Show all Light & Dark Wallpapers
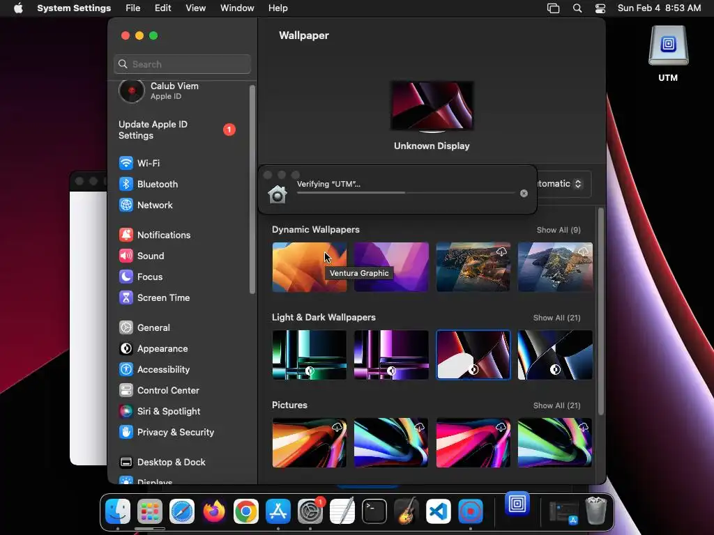Screen dimensions: 714x535 coord(556,318)
